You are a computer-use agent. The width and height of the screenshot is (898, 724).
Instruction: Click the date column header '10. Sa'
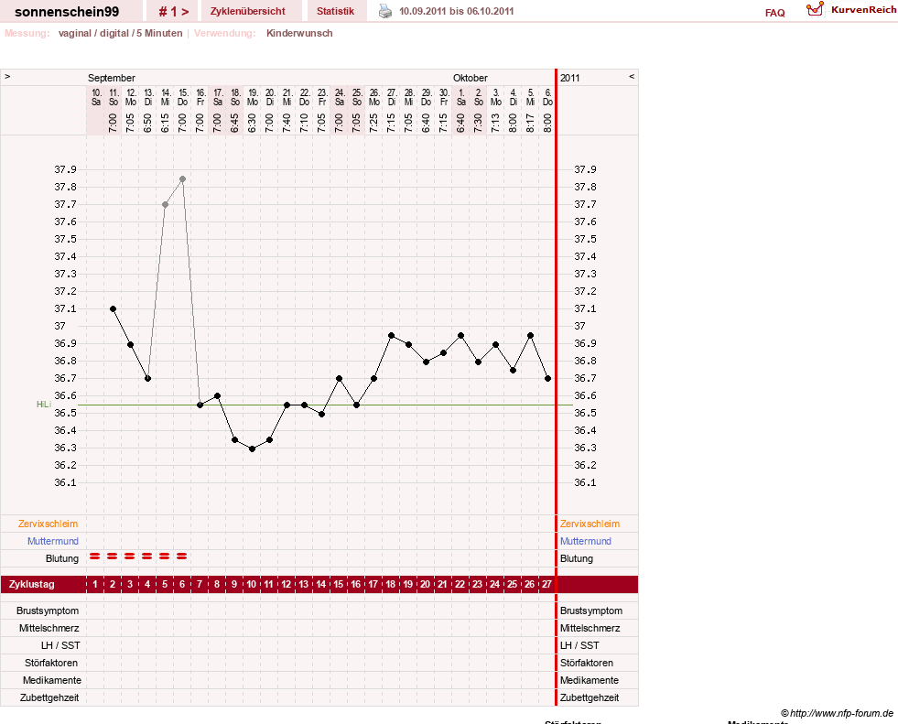point(96,97)
